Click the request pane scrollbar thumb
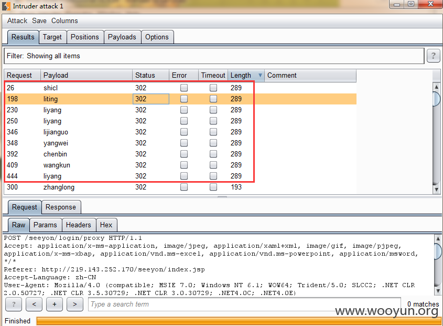Image resolution: width=443 pixels, height=326 pixels. click(438, 251)
